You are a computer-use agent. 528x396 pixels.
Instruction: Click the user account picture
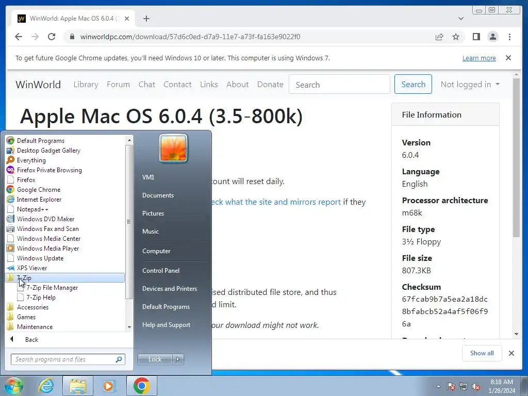pyautogui.click(x=173, y=148)
